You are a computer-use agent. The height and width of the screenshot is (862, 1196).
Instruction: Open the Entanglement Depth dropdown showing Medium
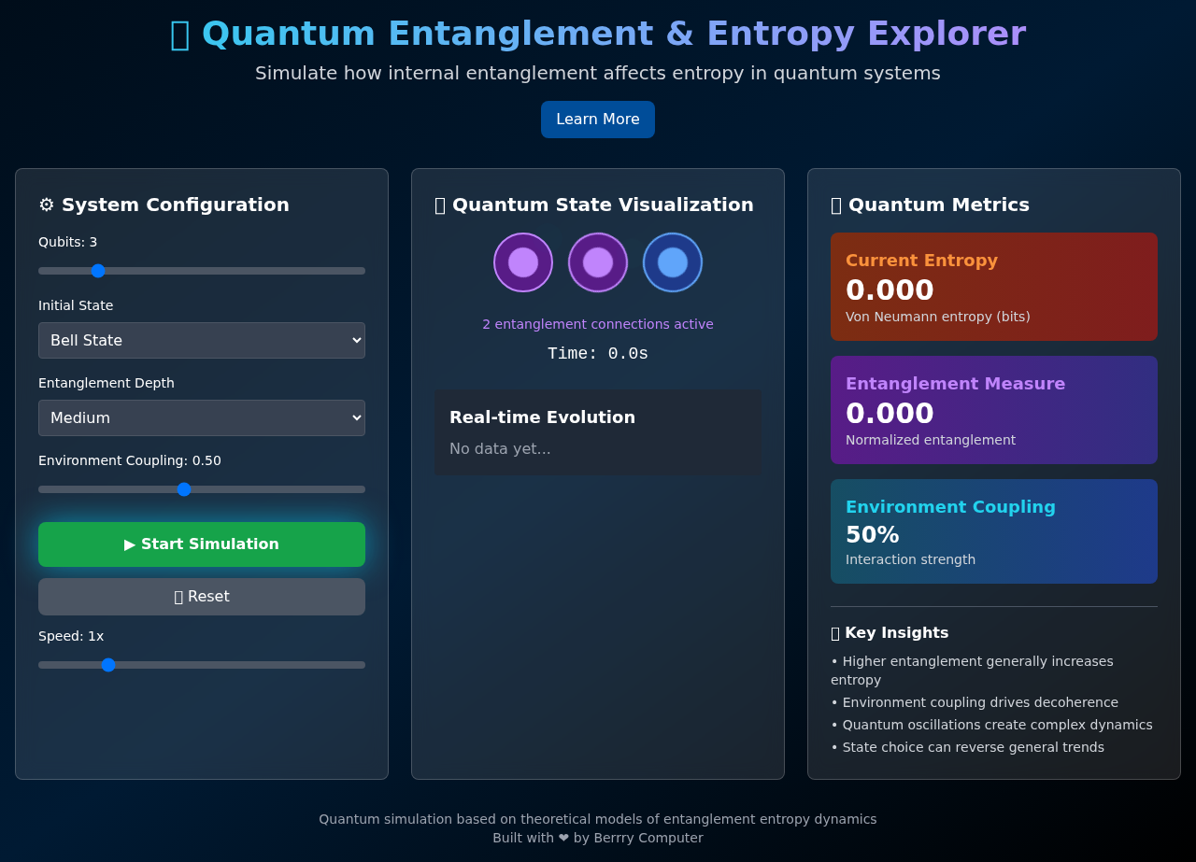point(202,417)
